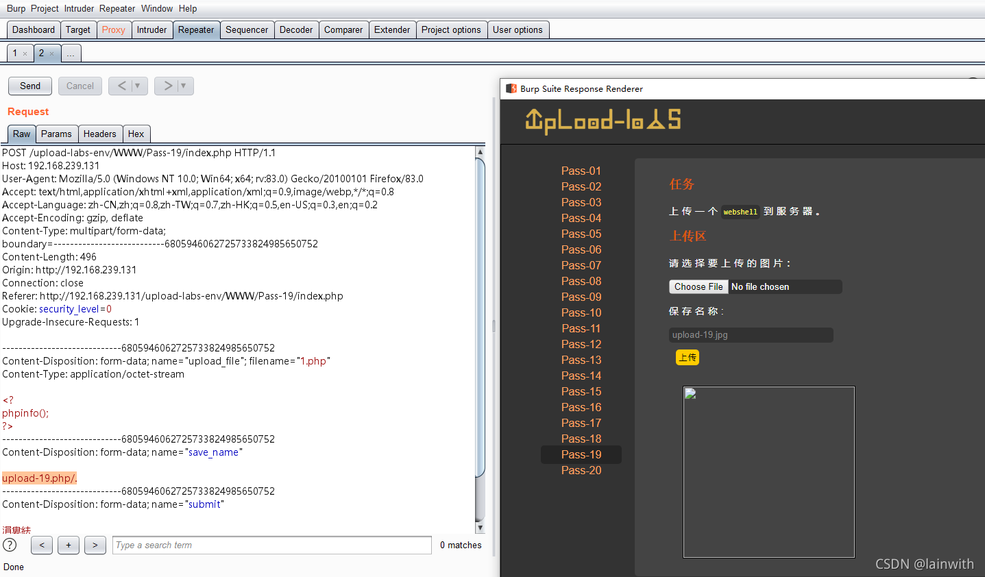The height and width of the screenshot is (577, 985).
Task: Open the Window menu
Action: [x=157, y=8]
